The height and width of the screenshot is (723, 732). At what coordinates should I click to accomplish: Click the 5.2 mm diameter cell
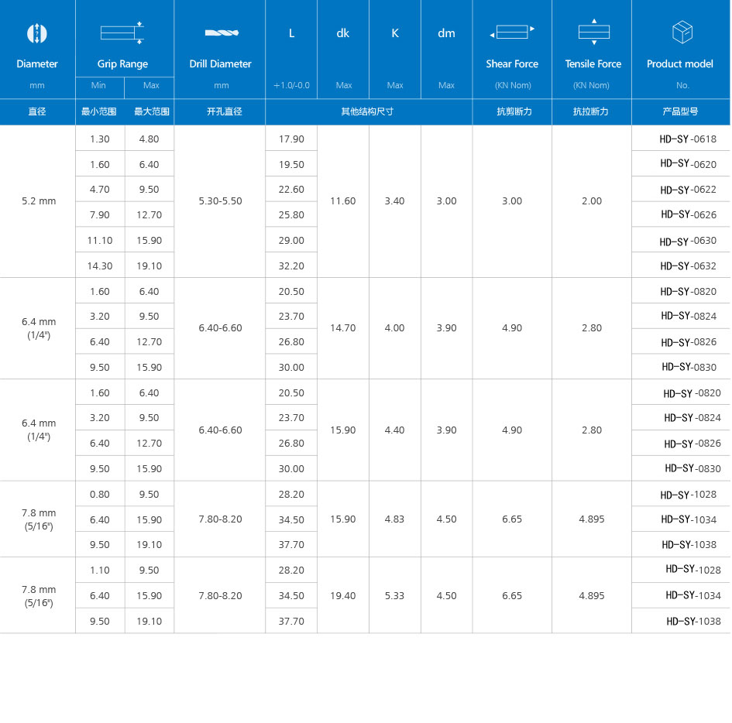click(39, 201)
